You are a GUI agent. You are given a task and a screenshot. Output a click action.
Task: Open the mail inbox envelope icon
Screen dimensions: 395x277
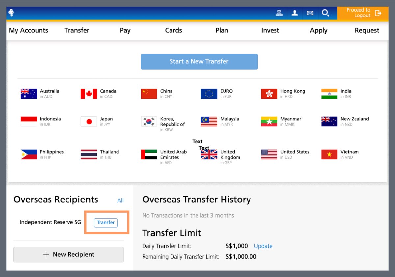click(310, 13)
